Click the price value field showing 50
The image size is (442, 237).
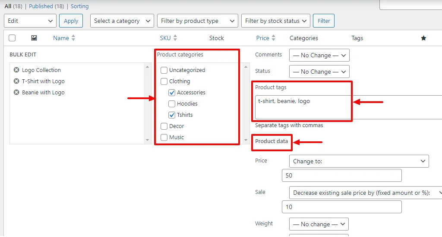pyautogui.click(x=342, y=175)
